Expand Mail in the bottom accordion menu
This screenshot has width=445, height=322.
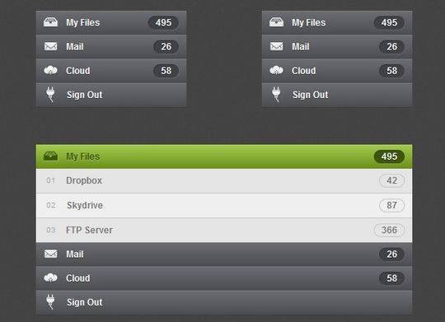pos(224,254)
